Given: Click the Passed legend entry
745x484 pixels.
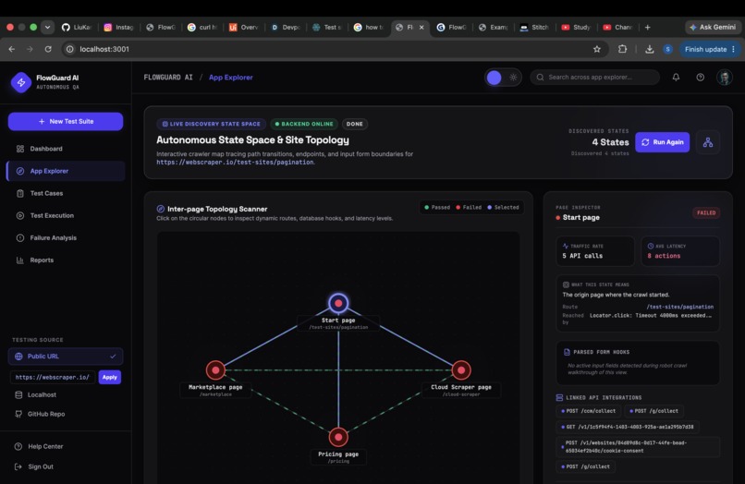Looking at the screenshot, I should tap(437, 208).
